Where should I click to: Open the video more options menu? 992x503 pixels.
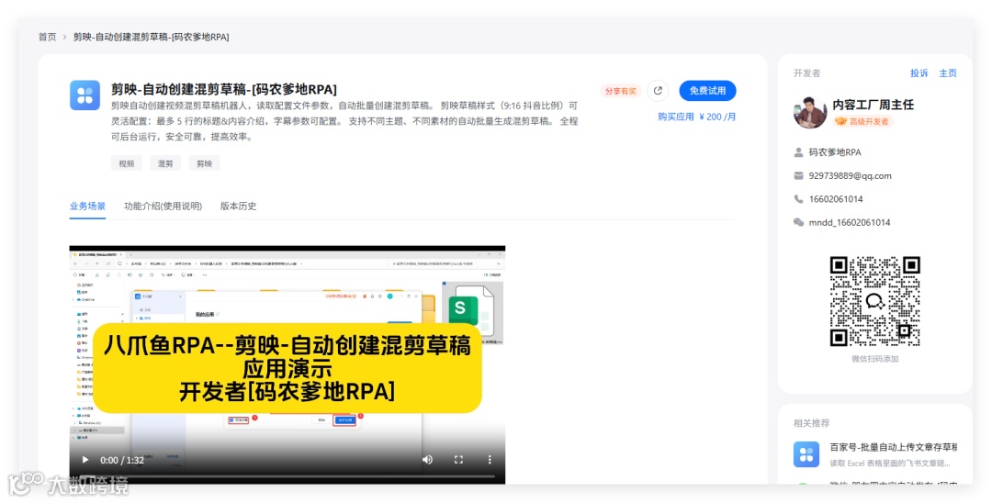(489, 459)
